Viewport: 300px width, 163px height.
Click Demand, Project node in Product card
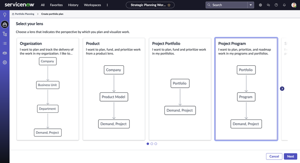pyautogui.click(x=114, y=124)
